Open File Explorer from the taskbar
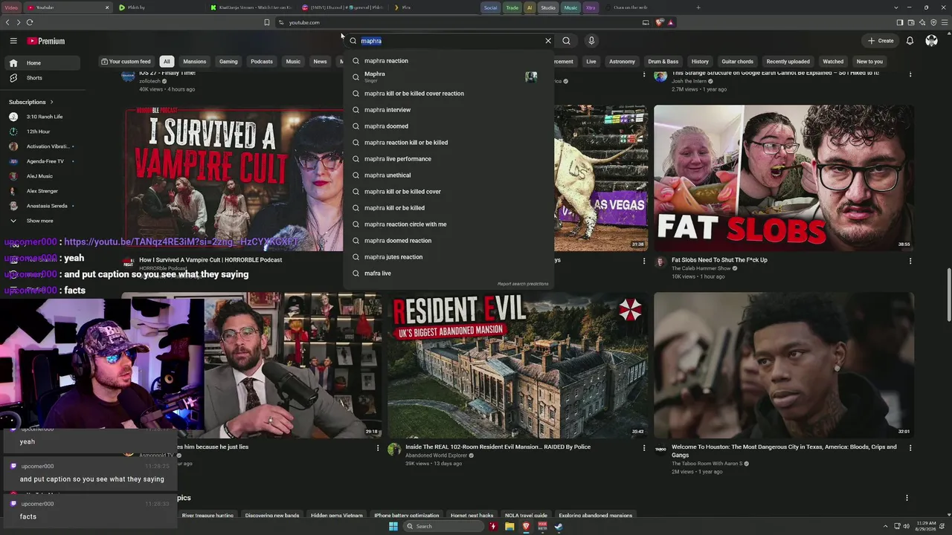Image resolution: width=952 pixels, height=535 pixels. pos(509,526)
